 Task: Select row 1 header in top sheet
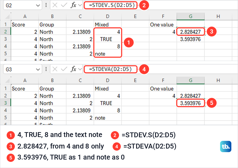(5, 24)
